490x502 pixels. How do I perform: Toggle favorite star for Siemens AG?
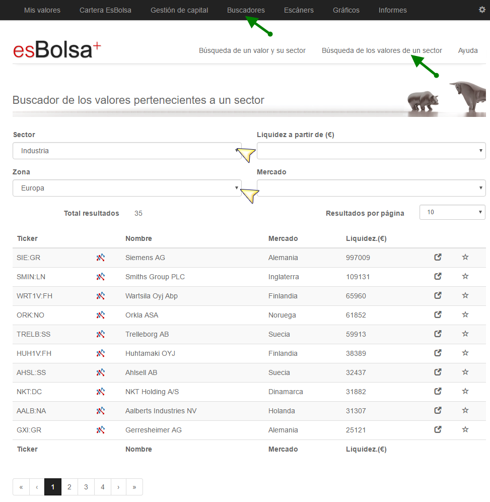(465, 257)
